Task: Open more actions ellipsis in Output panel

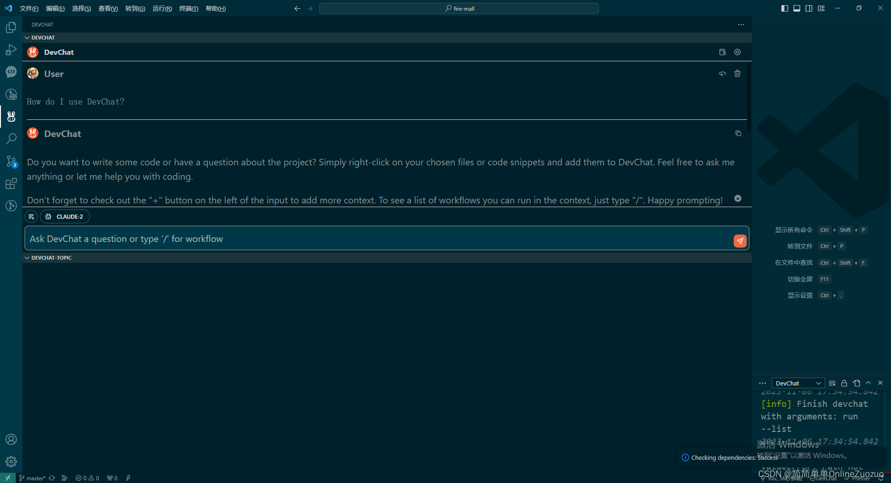Action: coord(762,383)
